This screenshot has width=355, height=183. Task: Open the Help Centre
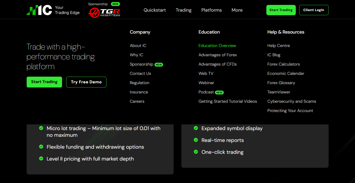coord(279,46)
